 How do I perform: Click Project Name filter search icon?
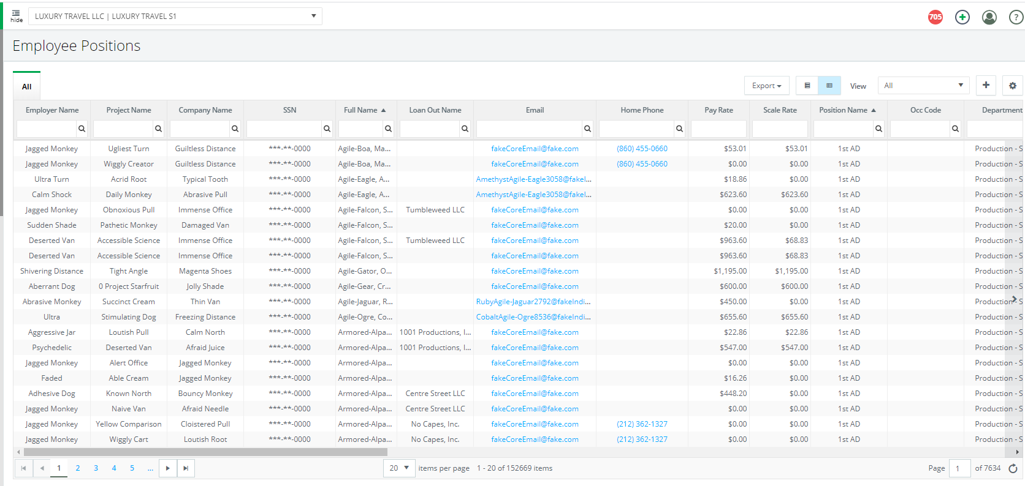[158, 129]
